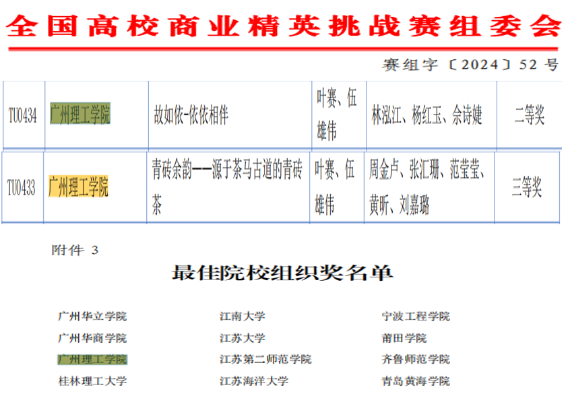Click green-highlighted 广州理工学院 in the TU0434 row

(80, 115)
